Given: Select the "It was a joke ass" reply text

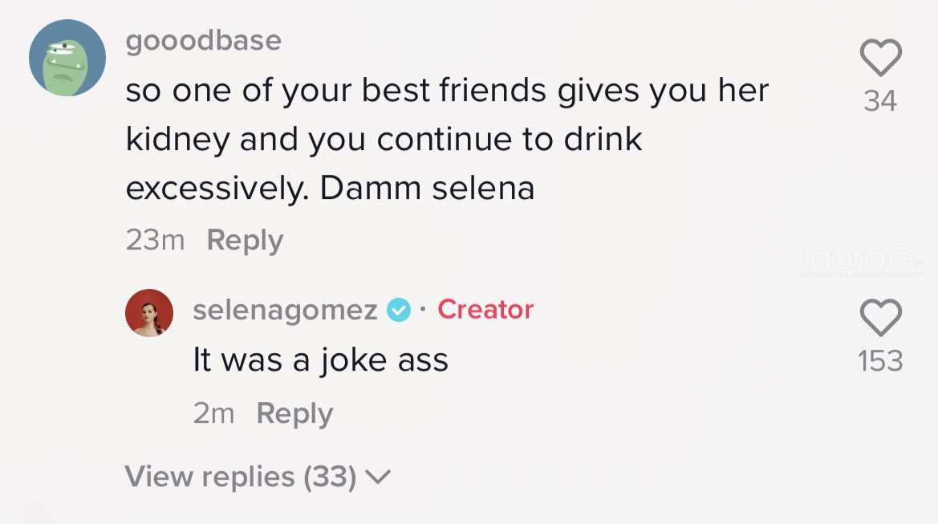Looking at the screenshot, I should pyautogui.click(x=320, y=360).
